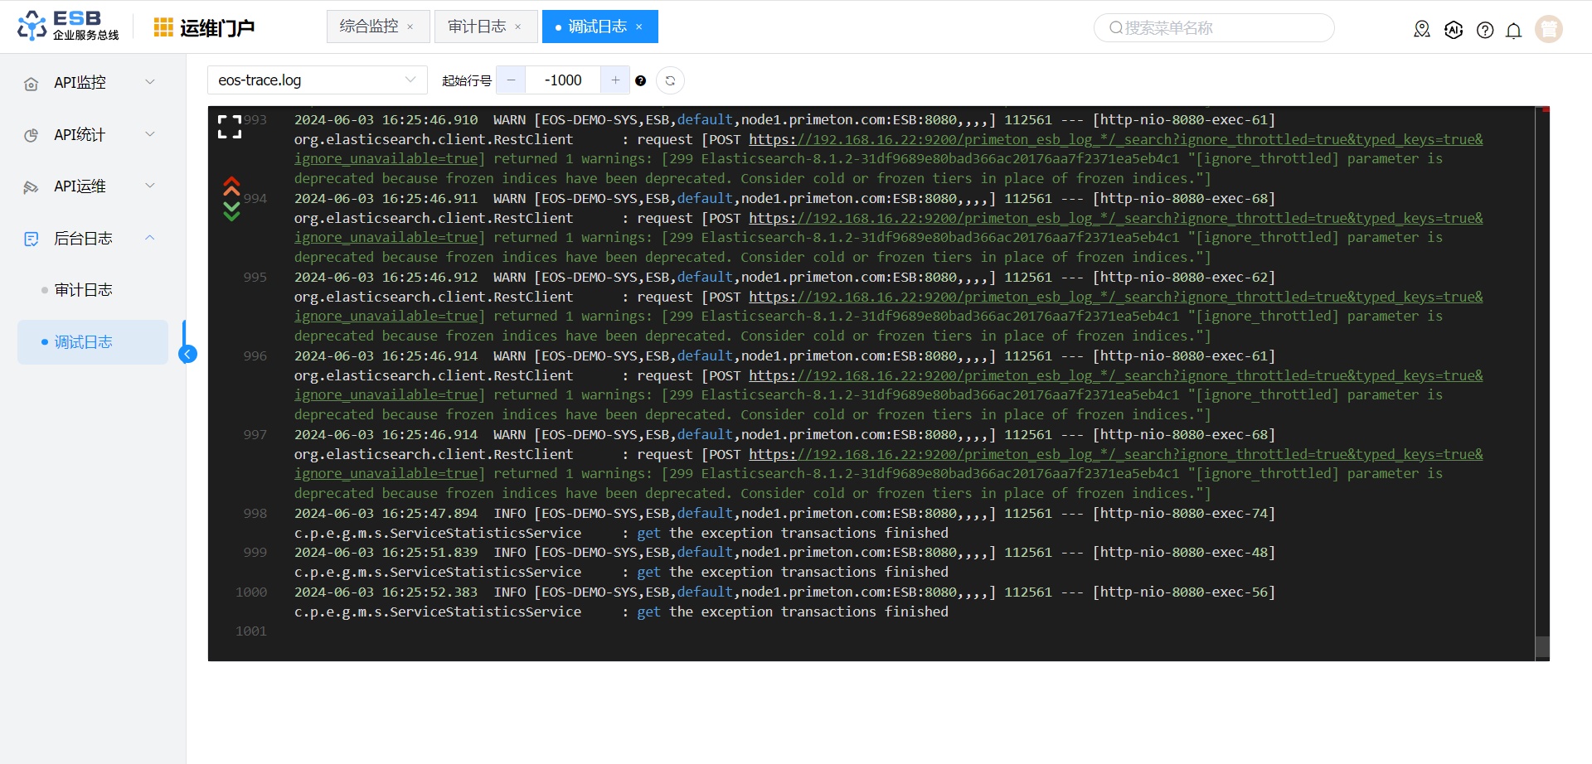
Task: Click the black help icon beside the line stepper
Action: [x=640, y=80]
